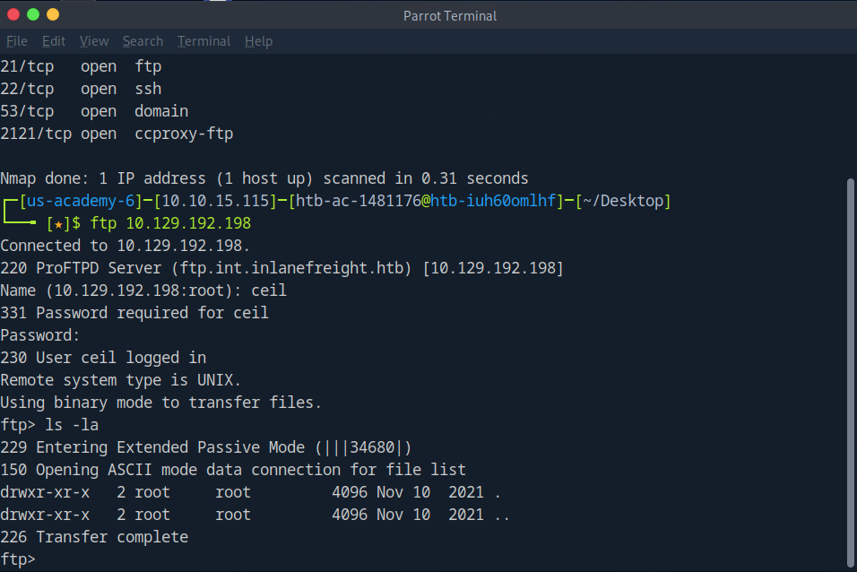Click the htb-iuh60omlhf hostname in prompt
Viewport: 857px width, 572px height.
pos(490,201)
